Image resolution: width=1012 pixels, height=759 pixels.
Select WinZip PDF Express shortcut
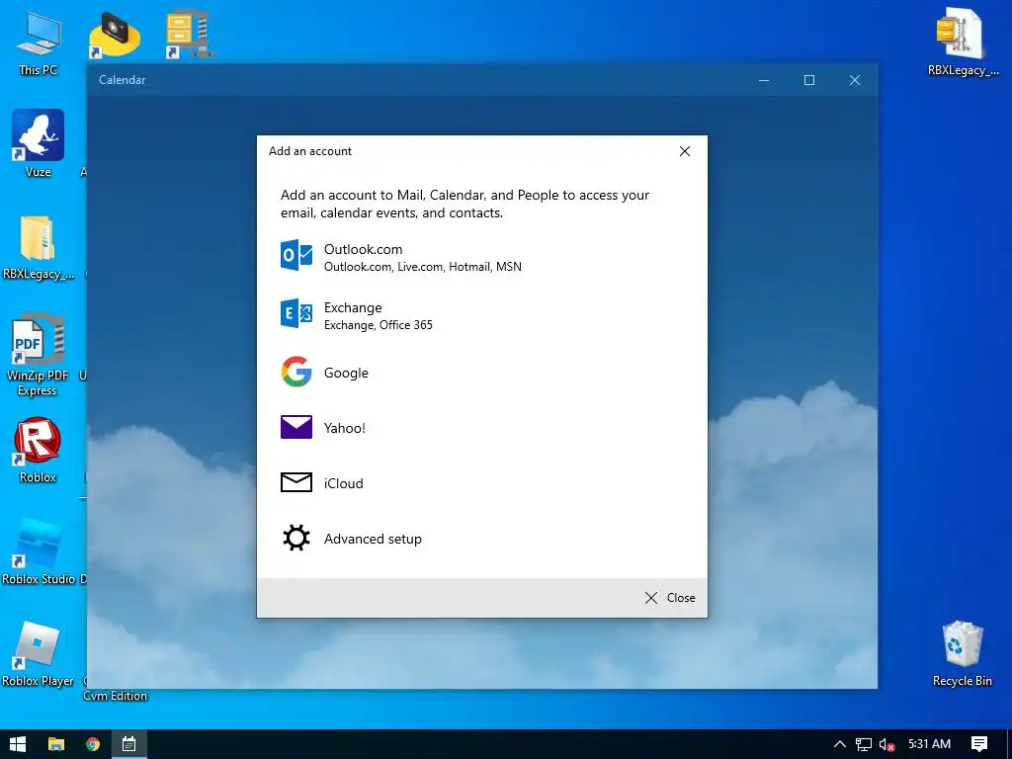coord(38,355)
